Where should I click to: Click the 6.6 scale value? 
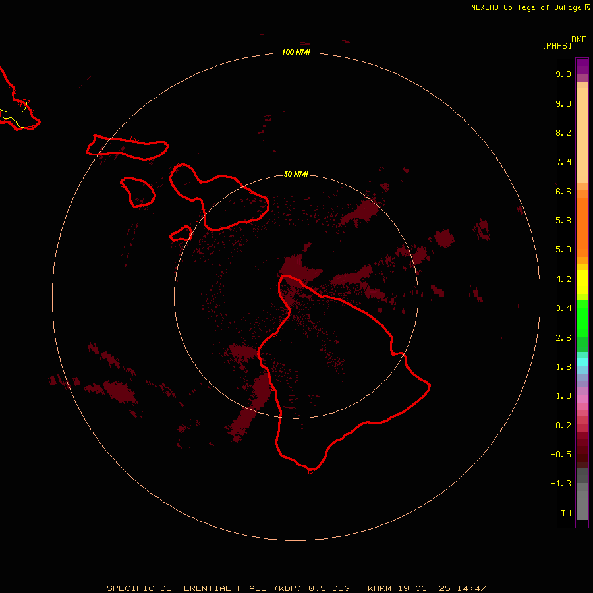click(563, 191)
